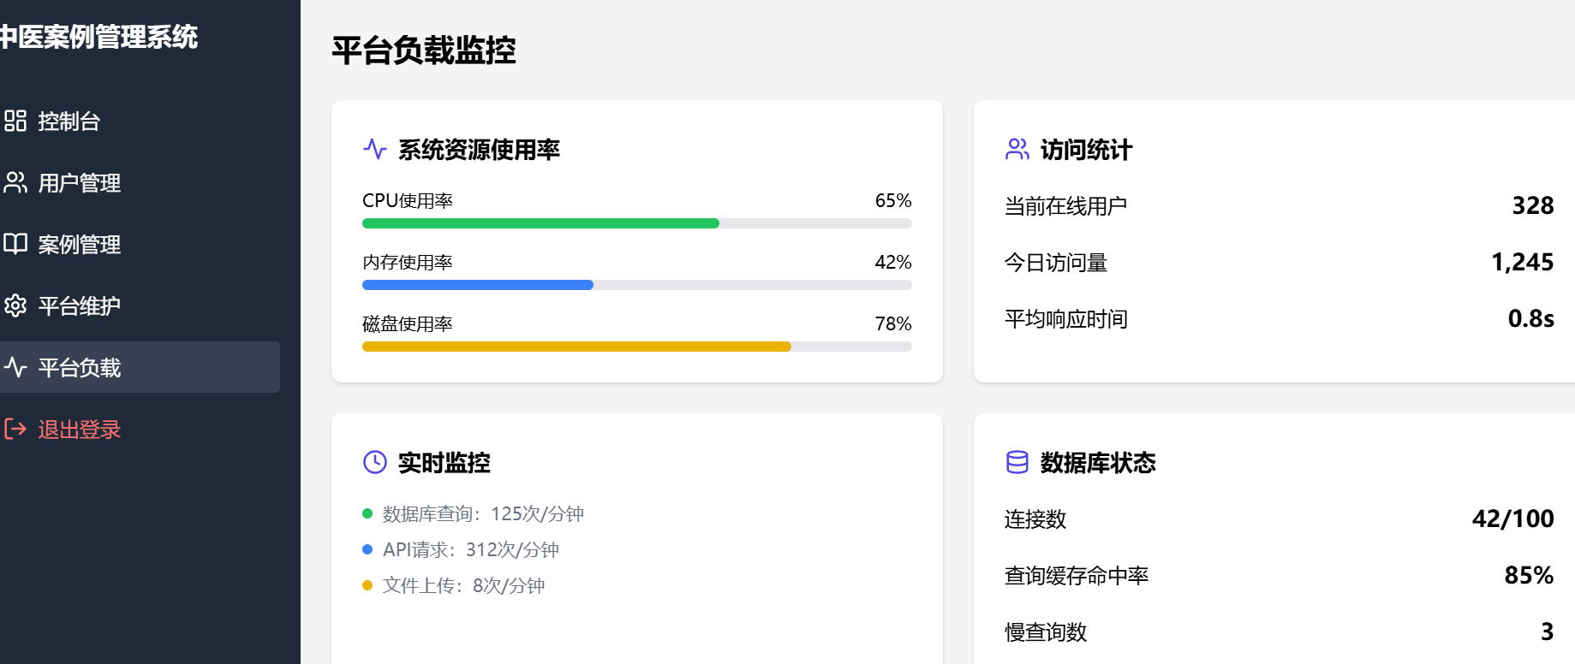Go to 用户管理 page
Viewport: 1575px width, 664px height.
click(80, 183)
